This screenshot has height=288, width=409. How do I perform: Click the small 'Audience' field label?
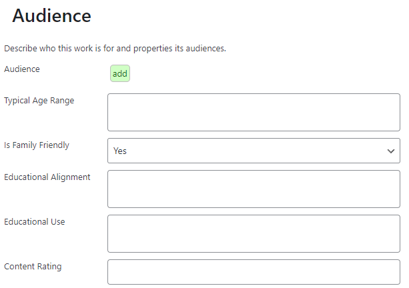[x=22, y=69]
